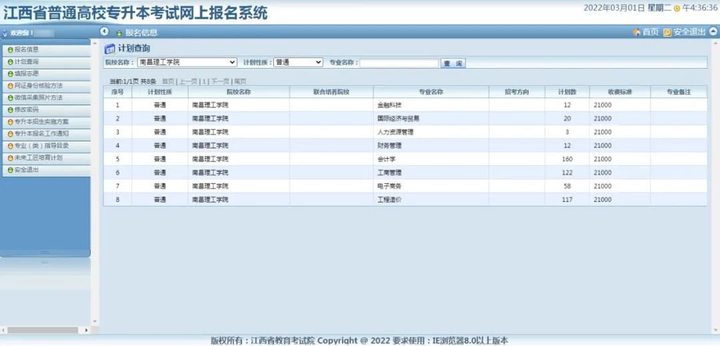Screen dimensions: 720x346
Task: Open 报名信息 in the sidebar menu
Action: (27, 49)
